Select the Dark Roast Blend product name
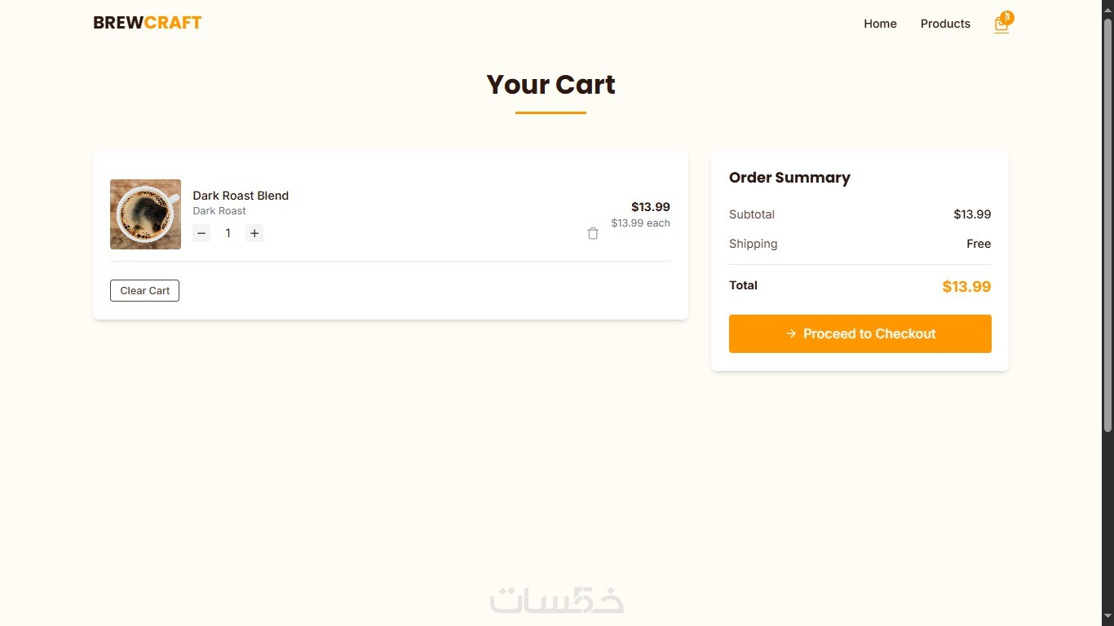Viewport: 1114px width, 626px height. [x=241, y=196]
